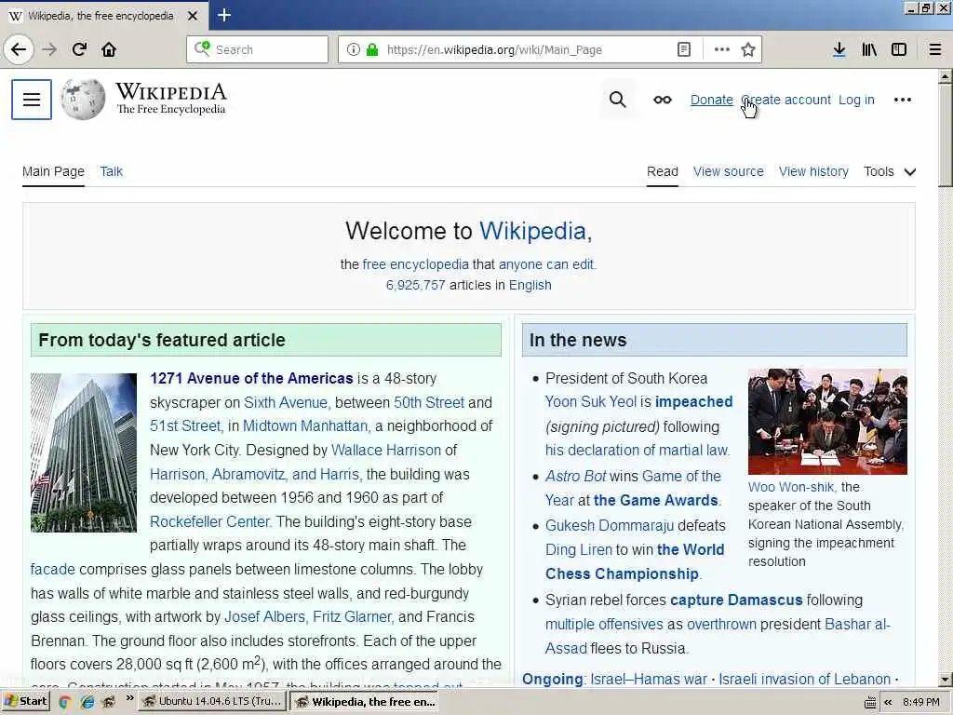
Task: Click the Firefox search box
Action: pos(258,49)
